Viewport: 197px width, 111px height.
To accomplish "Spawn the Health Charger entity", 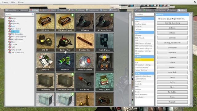I will click(105, 42).
